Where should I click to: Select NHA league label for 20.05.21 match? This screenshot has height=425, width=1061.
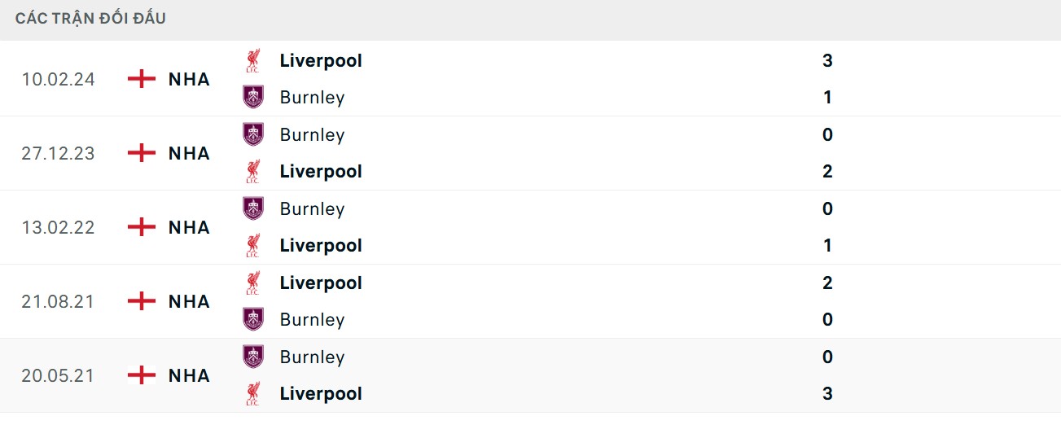(189, 375)
